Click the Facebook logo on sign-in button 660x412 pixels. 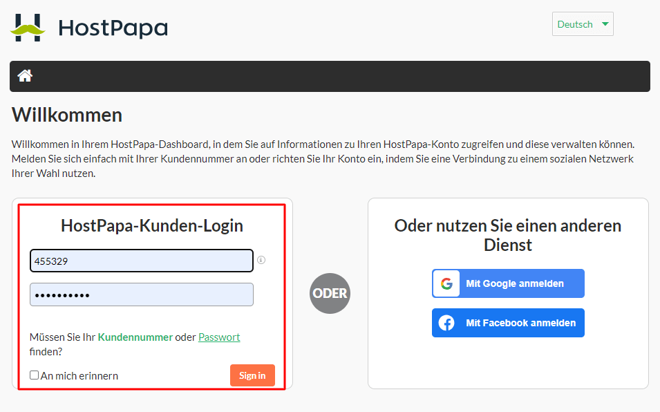click(x=446, y=323)
